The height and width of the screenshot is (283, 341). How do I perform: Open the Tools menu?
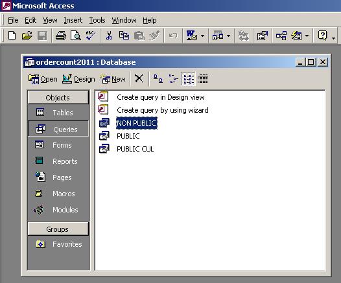click(97, 20)
